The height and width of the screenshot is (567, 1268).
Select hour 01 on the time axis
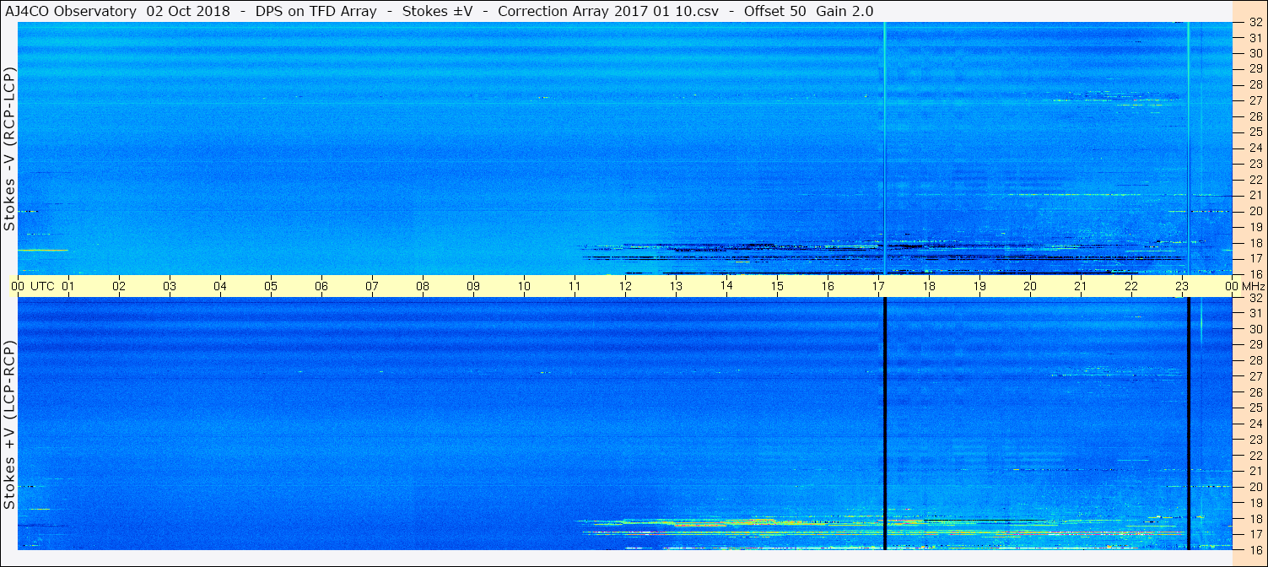pyautogui.click(x=68, y=286)
